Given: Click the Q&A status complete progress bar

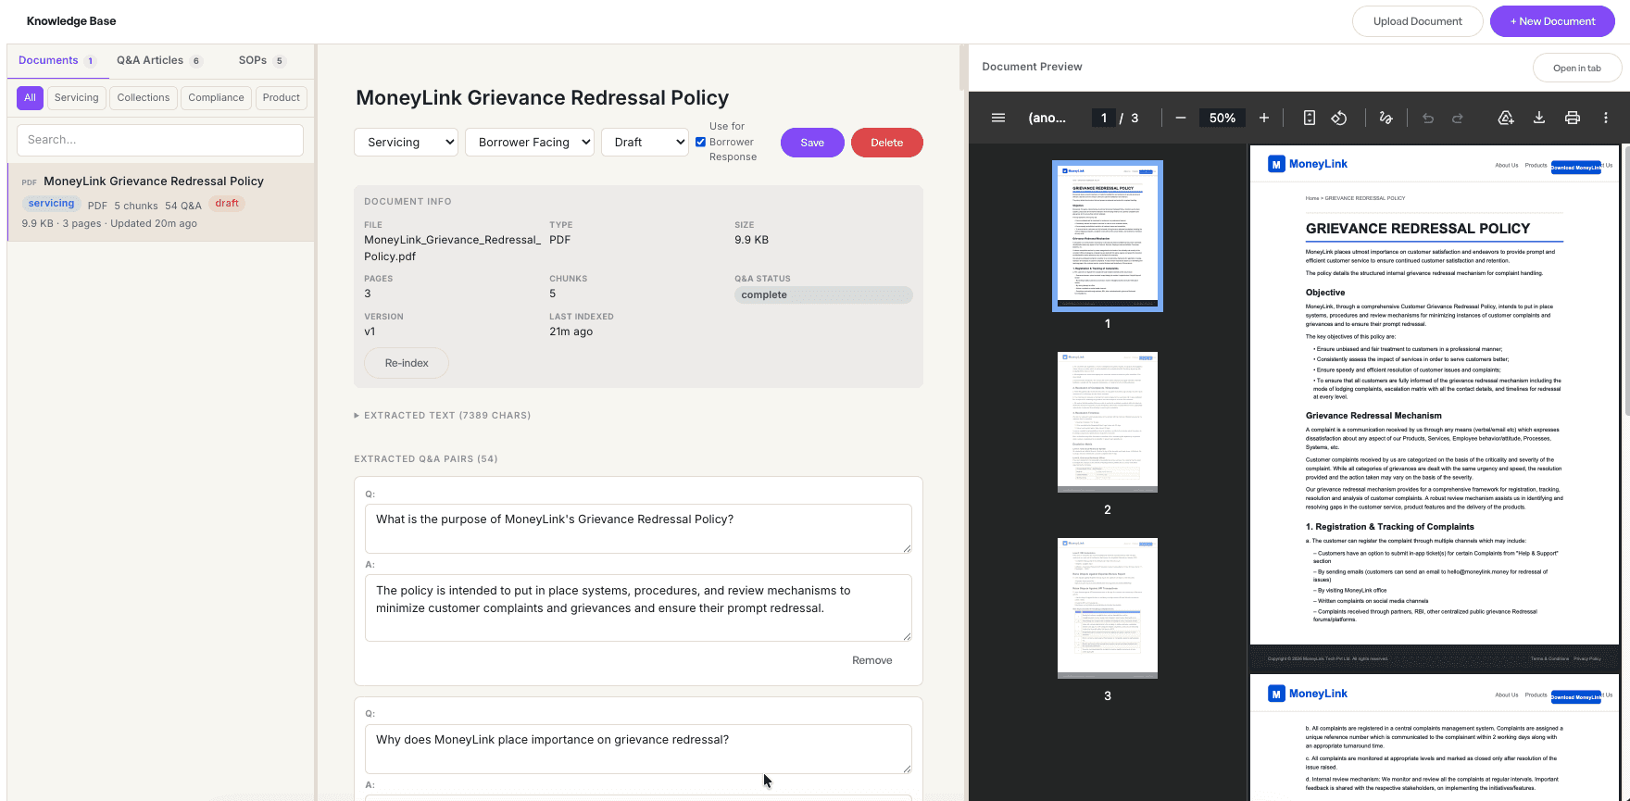Looking at the screenshot, I should coord(823,294).
